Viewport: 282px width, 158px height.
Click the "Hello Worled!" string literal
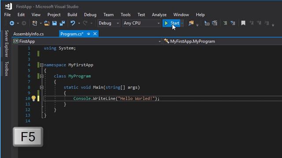136,98
